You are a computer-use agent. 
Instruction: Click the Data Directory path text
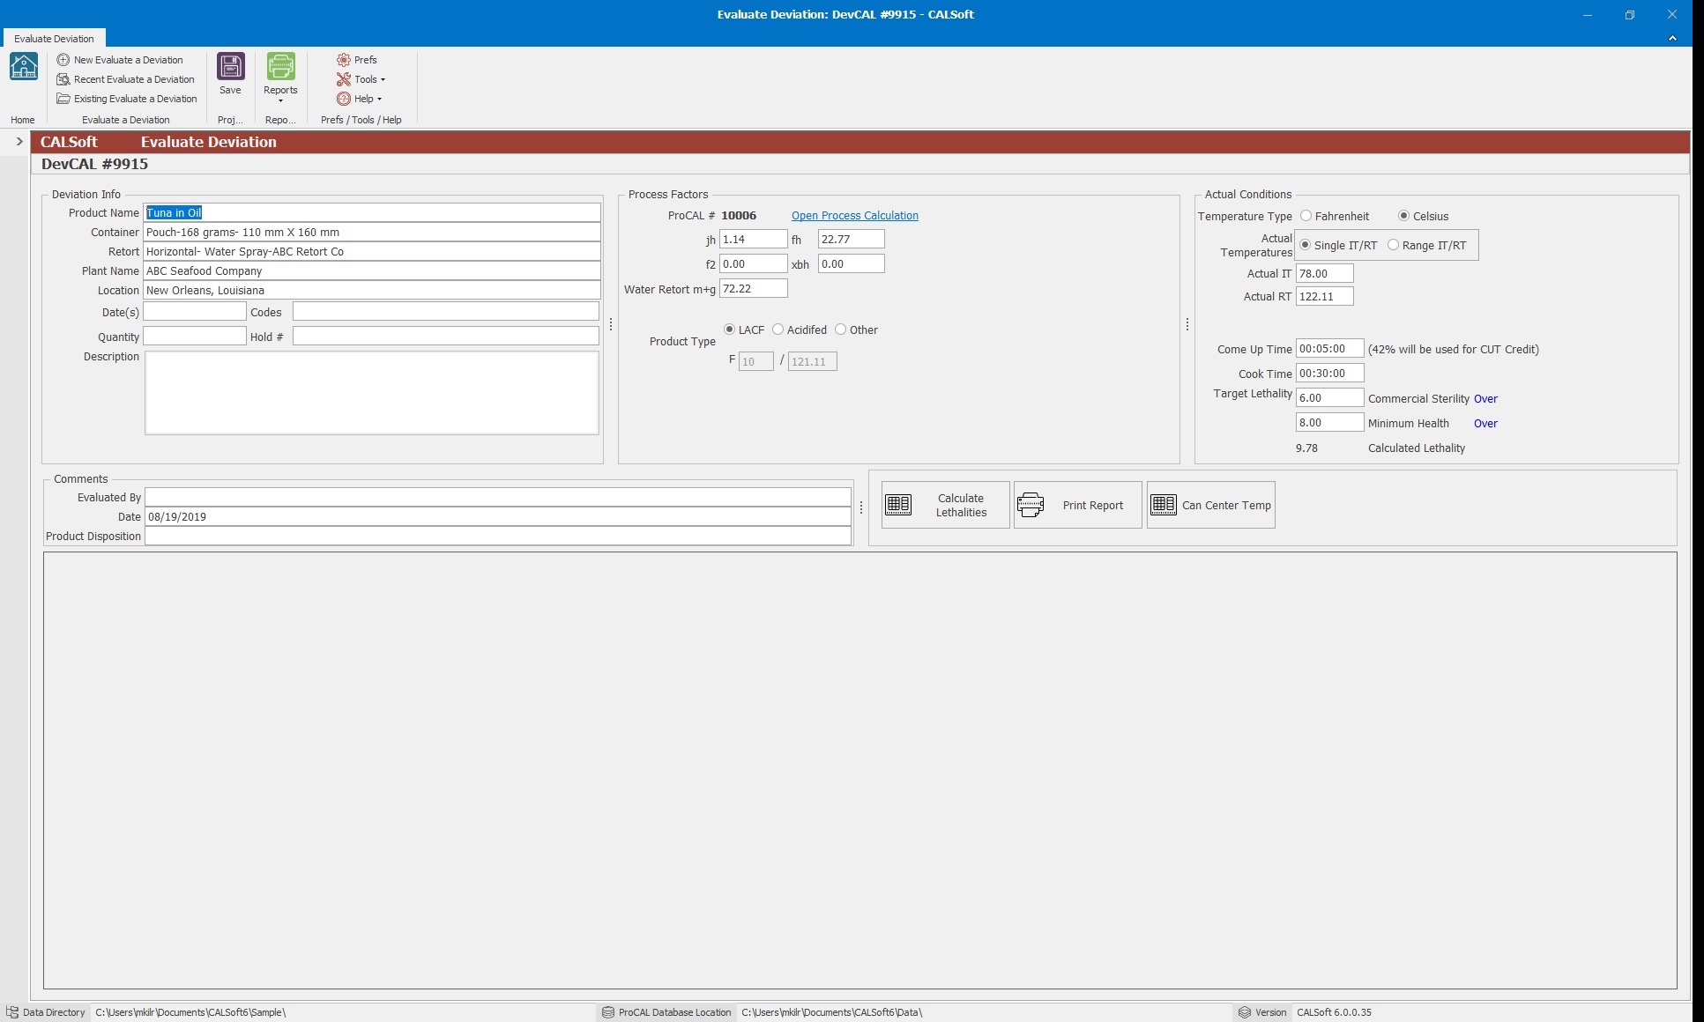[x=190, y=1012]
